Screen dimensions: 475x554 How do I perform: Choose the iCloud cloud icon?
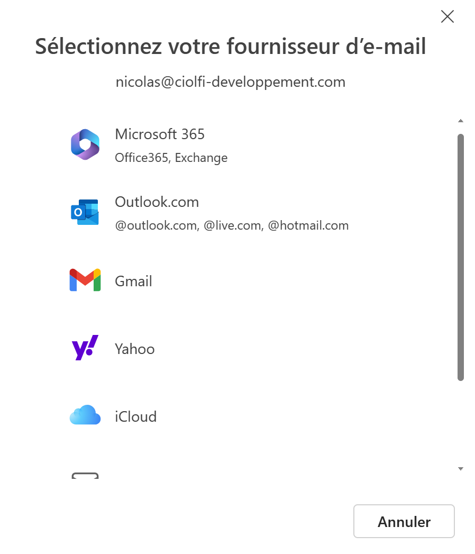click(85, 416)
